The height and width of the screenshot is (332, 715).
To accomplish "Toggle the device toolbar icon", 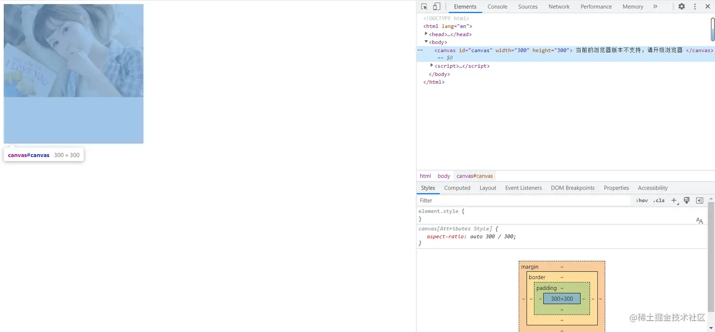I will coord(436,7).
